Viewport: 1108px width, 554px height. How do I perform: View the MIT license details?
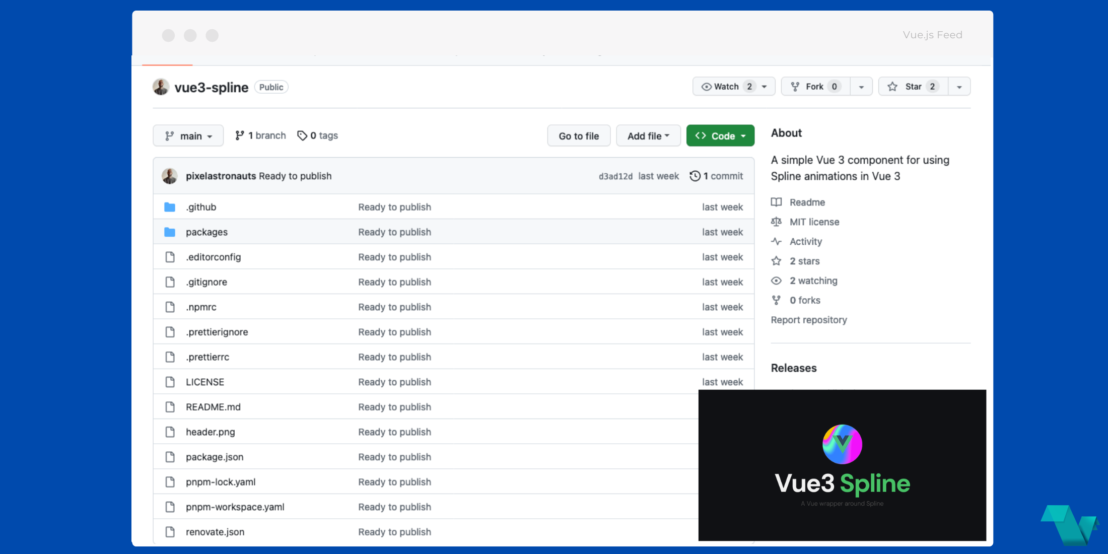pyautogui.click(x=814, y=222)
